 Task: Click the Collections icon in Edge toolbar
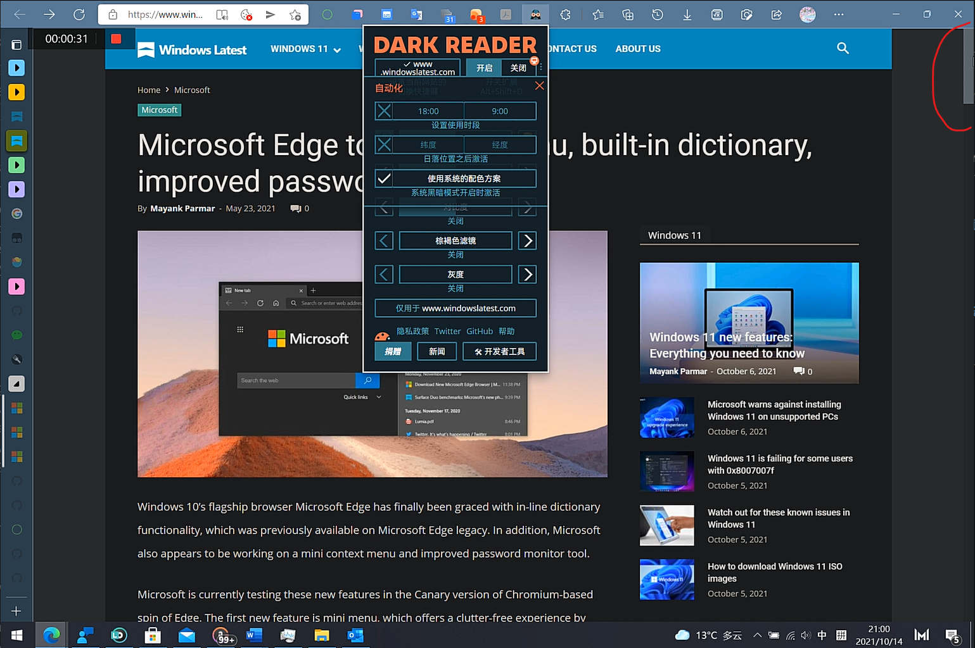coord(627,14)
